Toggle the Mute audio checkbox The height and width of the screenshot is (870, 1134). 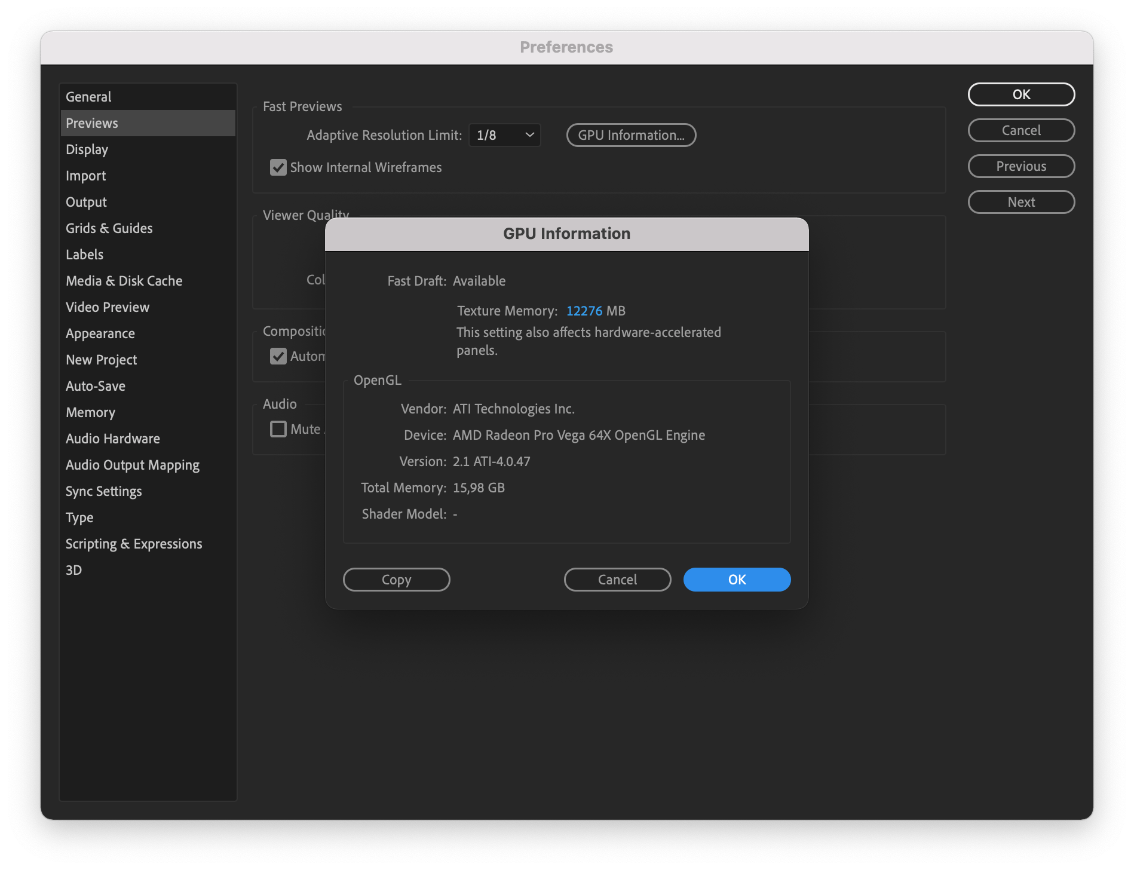pos(278,429)
